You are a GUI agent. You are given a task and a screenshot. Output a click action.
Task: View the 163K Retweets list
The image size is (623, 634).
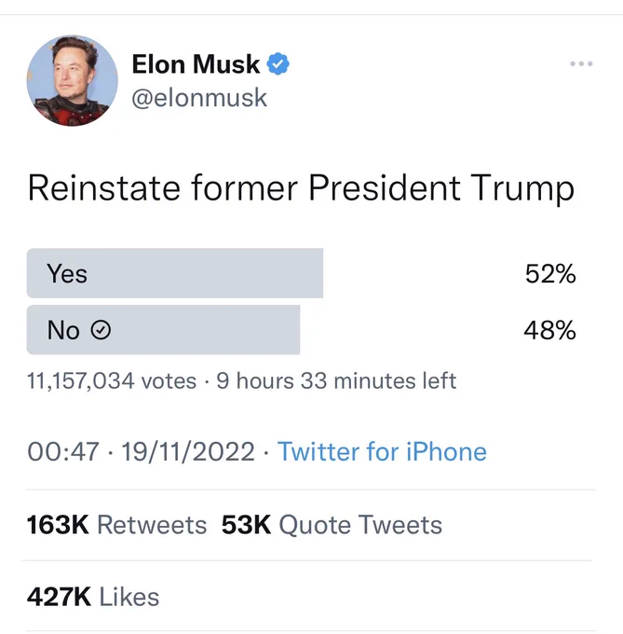pyautogui.click(x=116, y=525)
